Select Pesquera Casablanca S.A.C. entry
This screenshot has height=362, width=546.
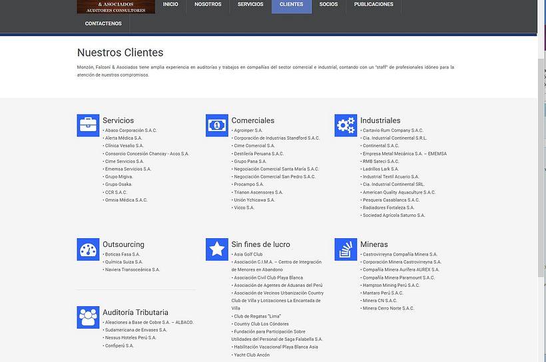391,200
